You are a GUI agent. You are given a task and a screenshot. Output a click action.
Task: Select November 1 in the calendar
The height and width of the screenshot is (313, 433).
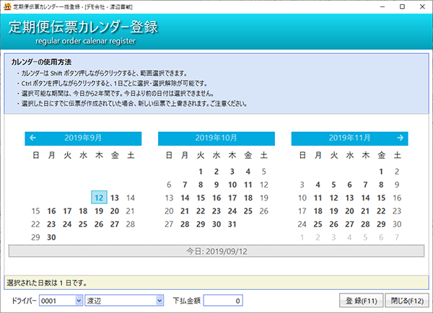coord(381,172)
